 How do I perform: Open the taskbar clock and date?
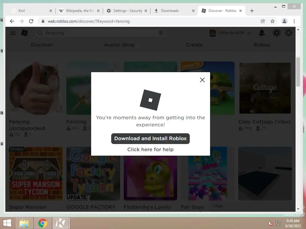293,223
